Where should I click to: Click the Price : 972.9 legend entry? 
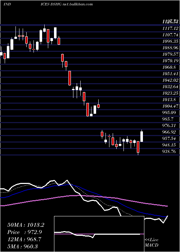24,232
